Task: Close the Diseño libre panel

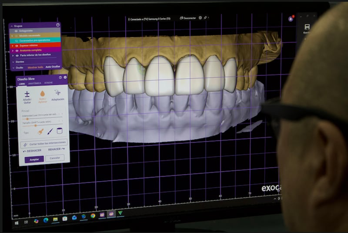Action: [65, 77]
